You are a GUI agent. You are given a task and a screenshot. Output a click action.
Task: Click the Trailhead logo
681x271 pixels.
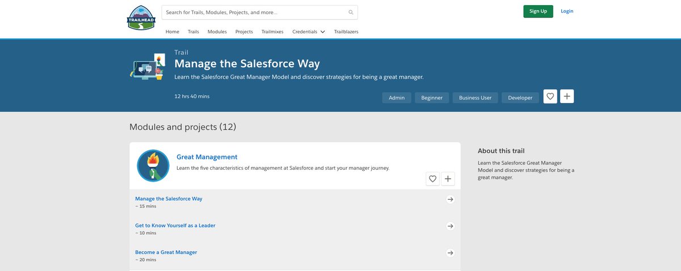coord(141,18)
